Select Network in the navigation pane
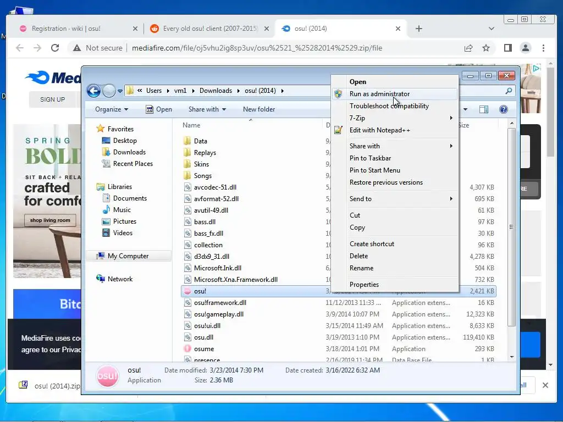The width and height of the screenshot is (563, 422). [120, 279]
